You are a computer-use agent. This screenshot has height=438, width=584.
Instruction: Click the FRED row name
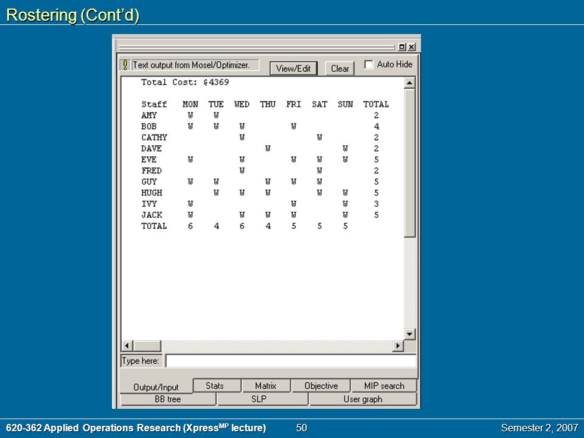point(151,170)
